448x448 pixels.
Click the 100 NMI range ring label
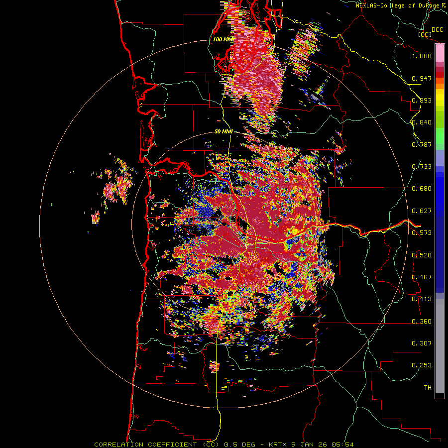223,39
